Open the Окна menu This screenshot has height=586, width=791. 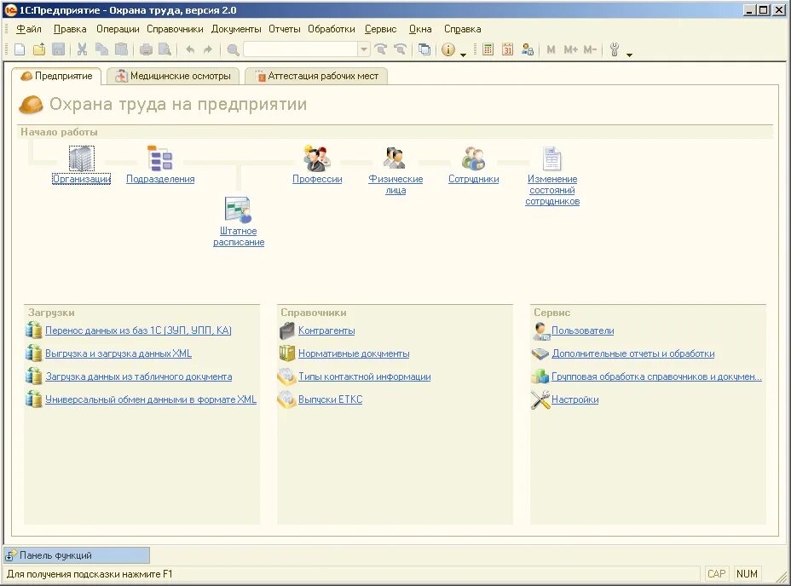[420, 29]
